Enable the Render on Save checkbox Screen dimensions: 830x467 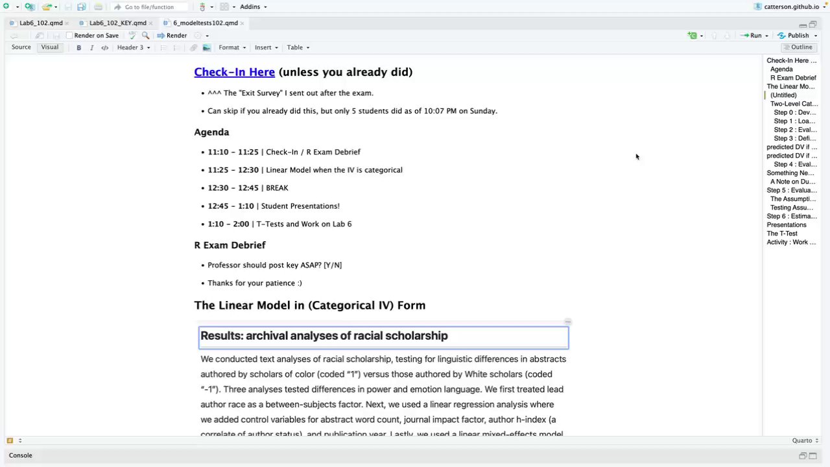click(69, 36)
